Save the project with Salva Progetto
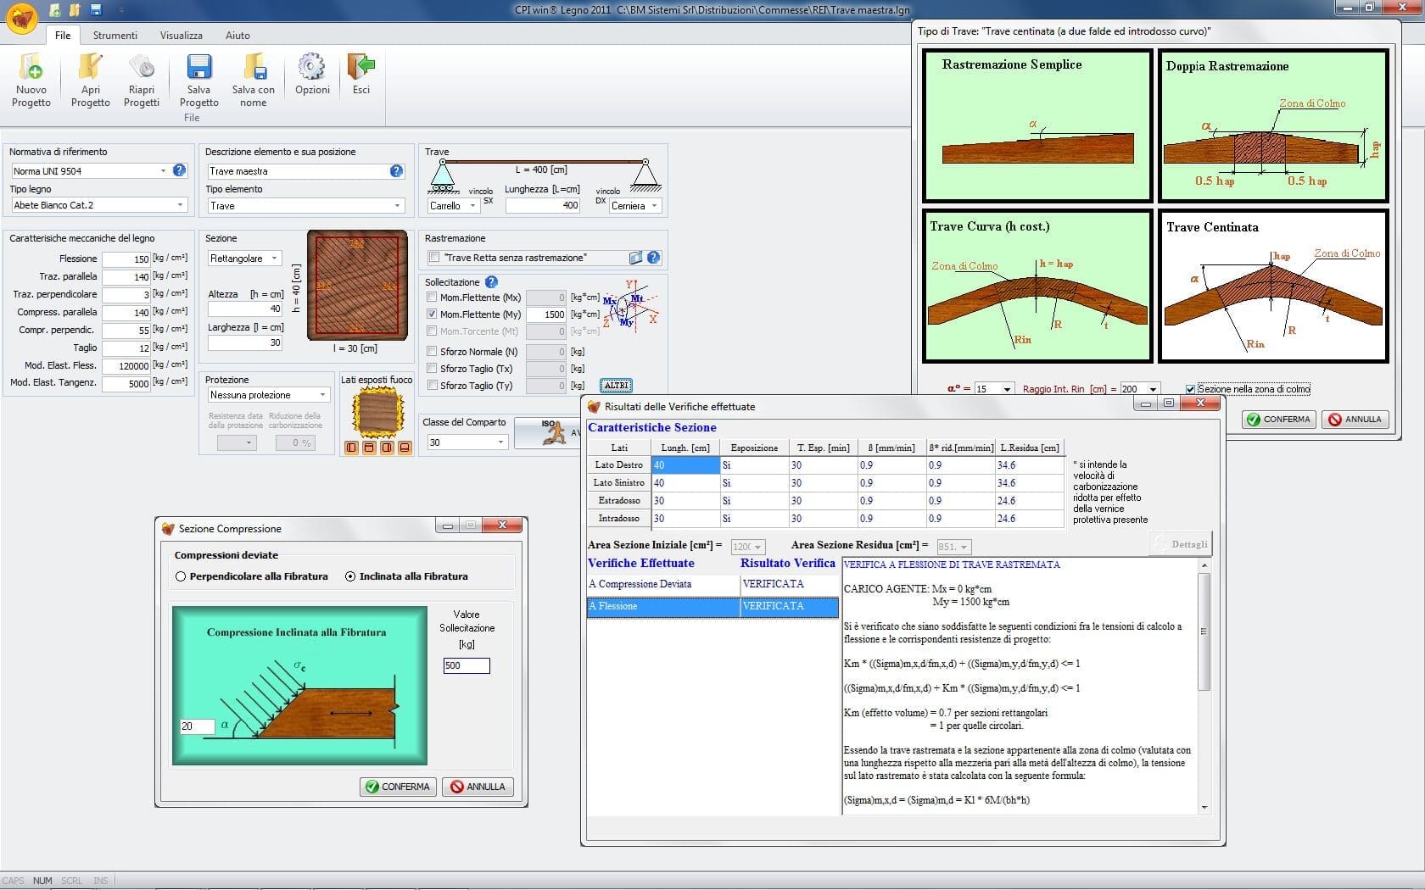The image size is (1425, 890). (198, 68)
